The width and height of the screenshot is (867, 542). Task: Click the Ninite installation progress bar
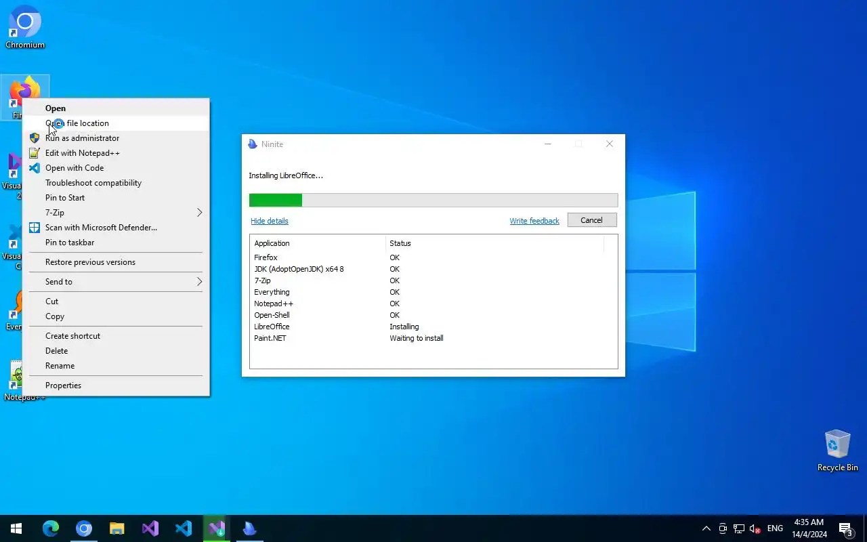(x=433, y=200)
